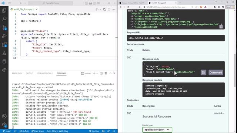This screenshot has height=133, width=237.
Task: Close the ex01_file_form.py editor tab
Action: [37, 9]
